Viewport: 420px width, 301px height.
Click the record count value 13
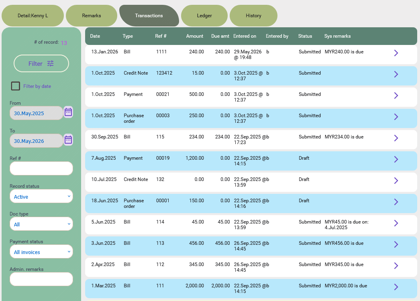click(64, 43)
